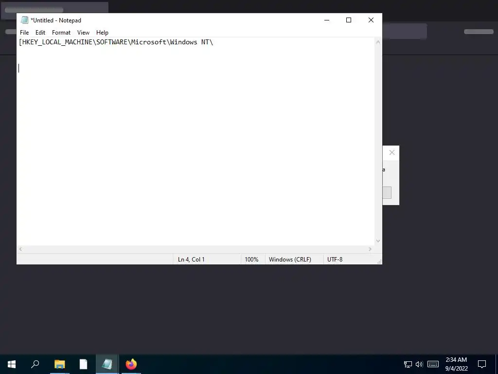Open the File menu in Notepad

24,33
